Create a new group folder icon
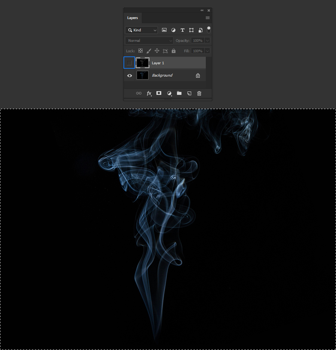The width and height of the screenshot is (336, 350). 179,93
